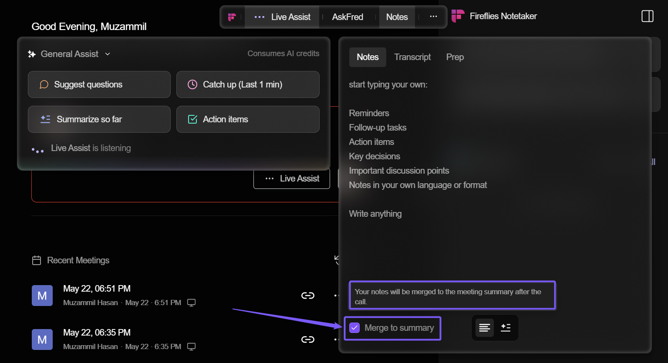
Task: Click the avatar of the 06:35 PM meeting
Action: click(42, 339)
